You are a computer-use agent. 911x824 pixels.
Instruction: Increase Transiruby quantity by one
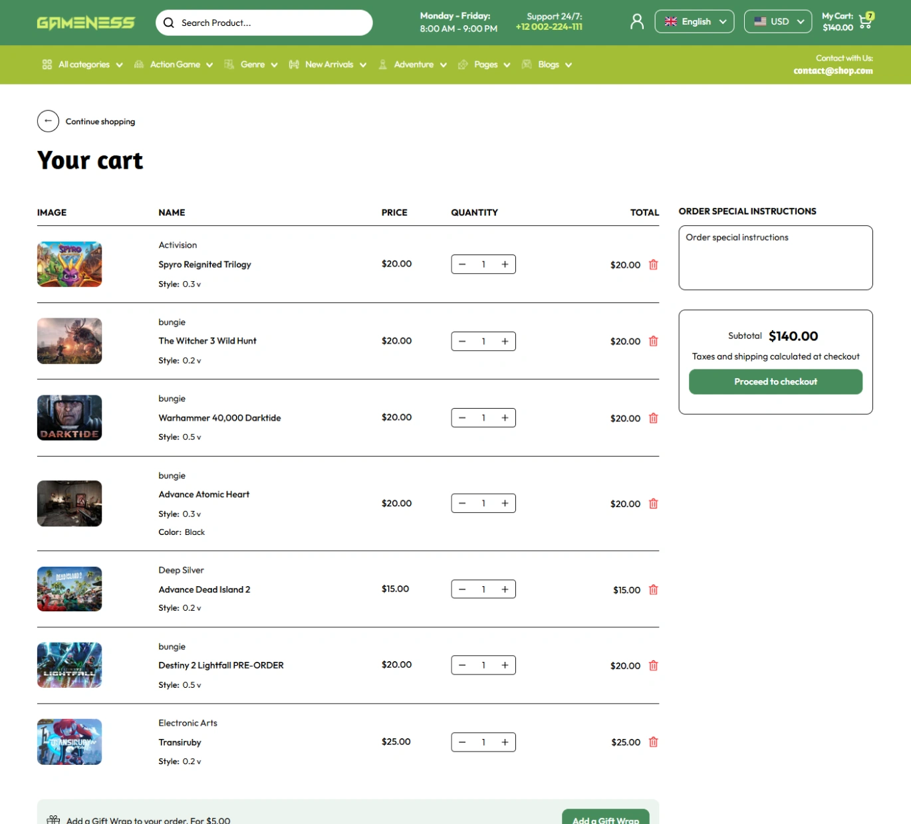505,742
